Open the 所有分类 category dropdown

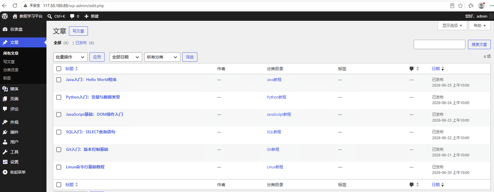click(x=162, y=57)
